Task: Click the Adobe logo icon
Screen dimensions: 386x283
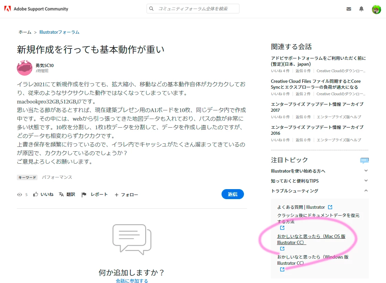Action: pos(8,9)
